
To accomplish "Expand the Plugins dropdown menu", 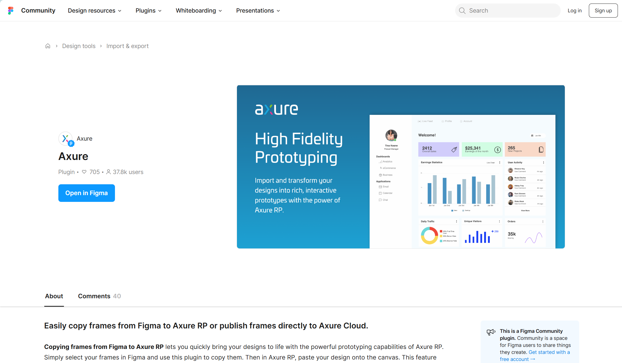I will tap(148, 11).
